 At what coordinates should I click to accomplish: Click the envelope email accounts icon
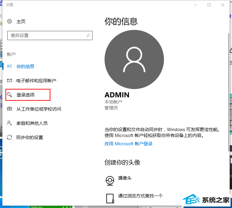click(10, 80)
